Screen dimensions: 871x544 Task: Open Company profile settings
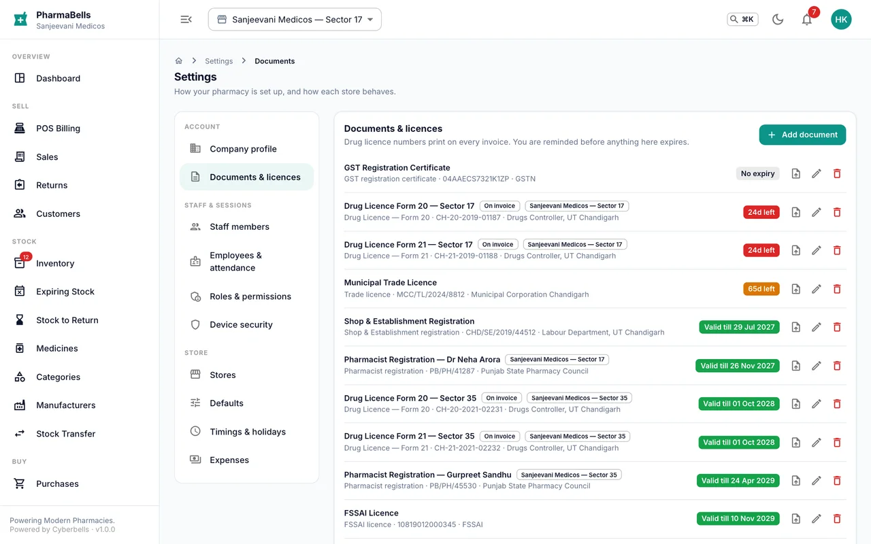pos(246,149)
